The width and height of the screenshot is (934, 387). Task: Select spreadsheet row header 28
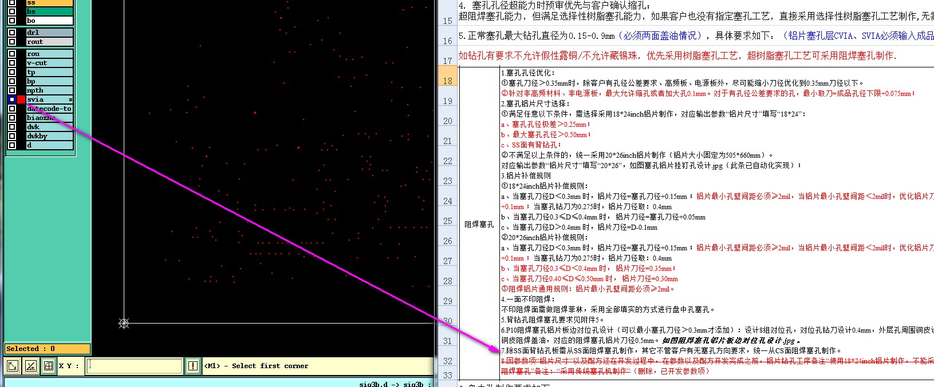(447, 277)
